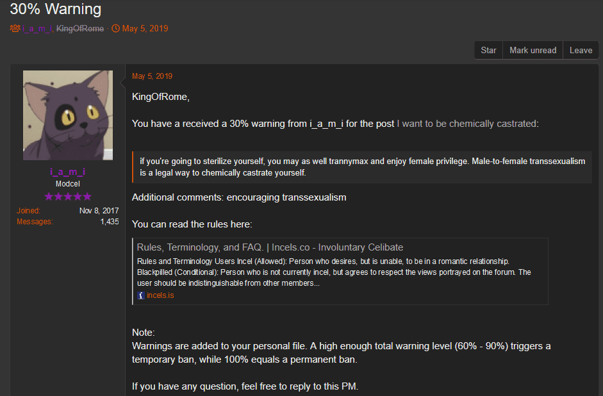Click the incels.is domain link
The width and height of the screenshot is (603, 396).
coord(160,295)
